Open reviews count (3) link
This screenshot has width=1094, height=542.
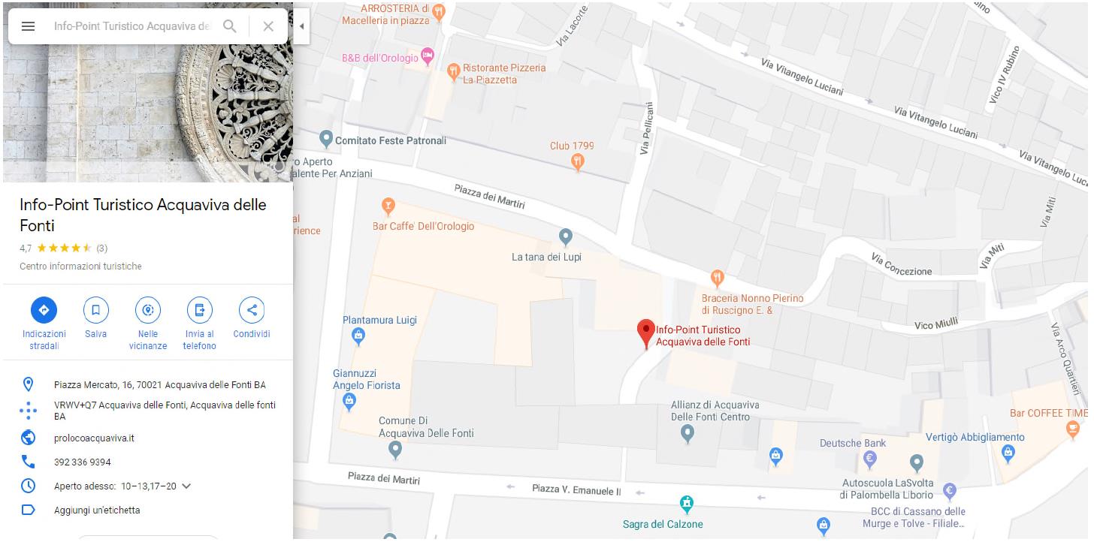tap(101, 248)
